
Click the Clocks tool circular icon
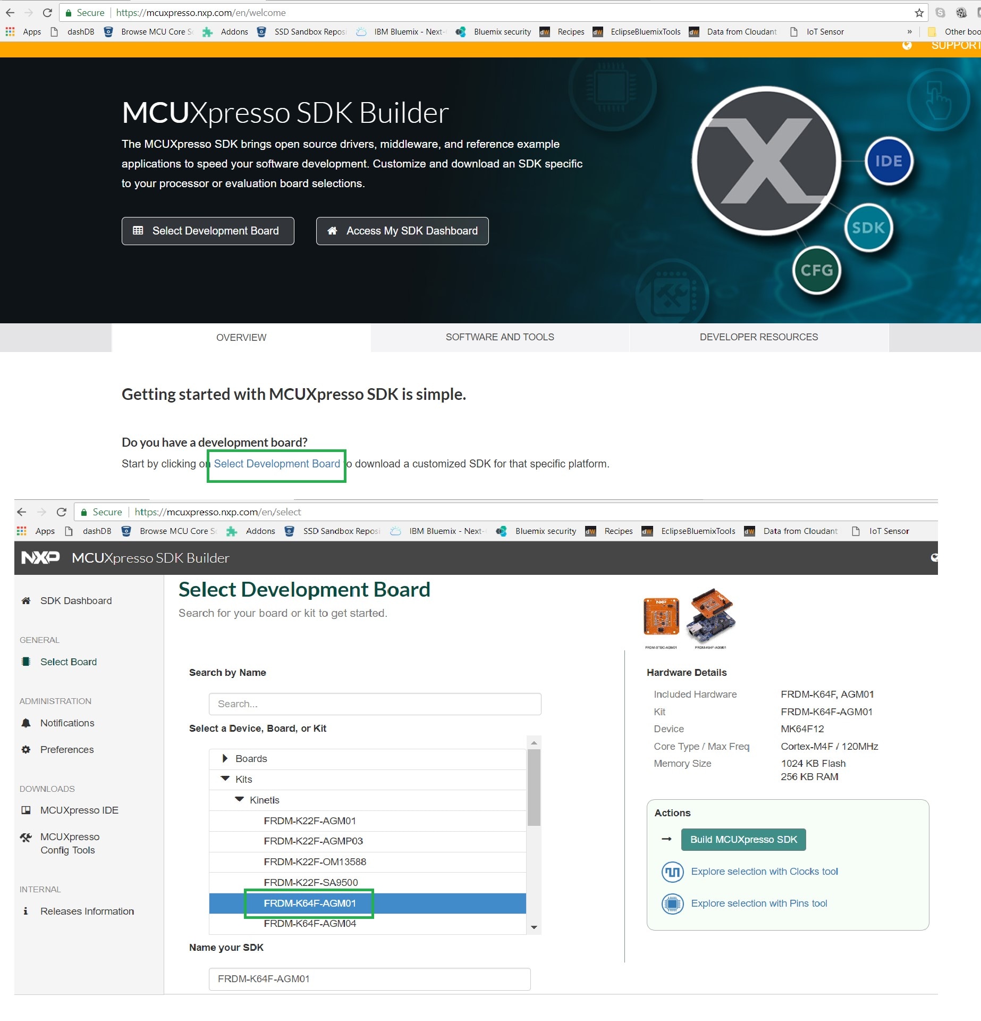click(672, 872)
